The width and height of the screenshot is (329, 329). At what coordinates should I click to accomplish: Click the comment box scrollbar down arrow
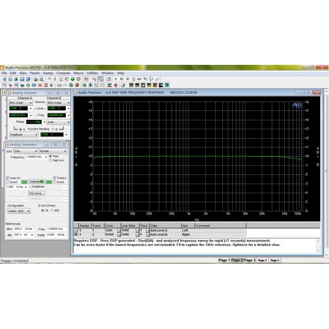[318, 251]
